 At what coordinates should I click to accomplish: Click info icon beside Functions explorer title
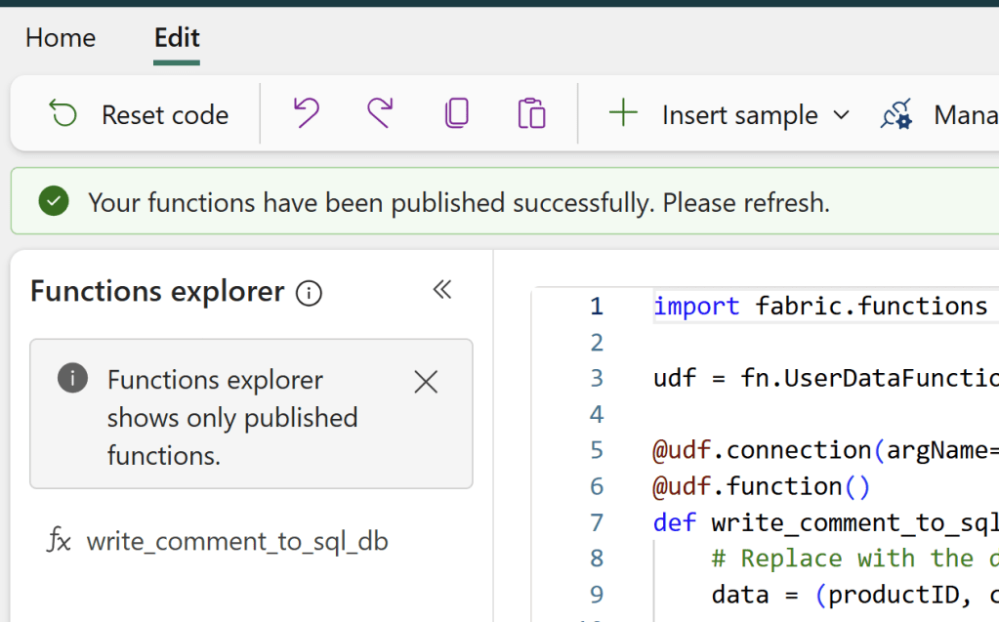(309, 293)
